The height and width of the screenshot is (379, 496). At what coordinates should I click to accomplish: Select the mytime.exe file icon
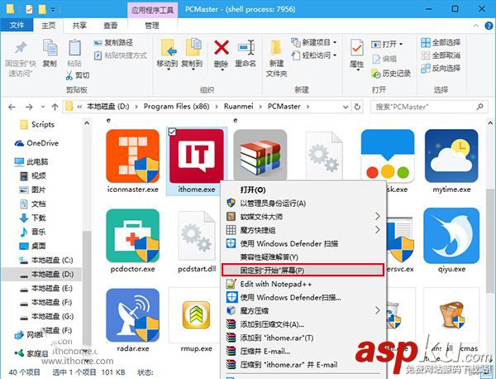point(451,156)
